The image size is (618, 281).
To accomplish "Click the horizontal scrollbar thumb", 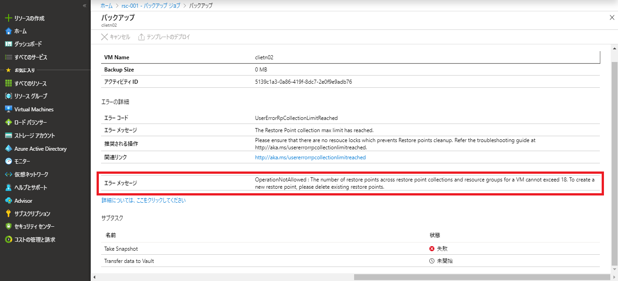I will (482, 277).
